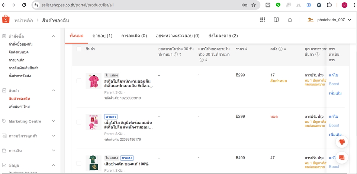The height and width of the screenshot is (174, 357).
Task: Click the Chrome profile avatar P
Action: click(344, 5)
